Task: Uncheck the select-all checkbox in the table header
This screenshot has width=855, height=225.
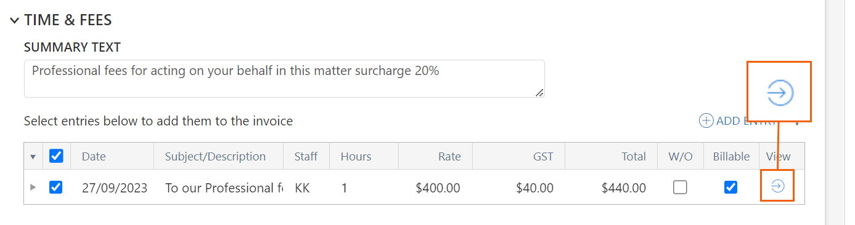Action: pyautogui.click(x=56, y=156)
